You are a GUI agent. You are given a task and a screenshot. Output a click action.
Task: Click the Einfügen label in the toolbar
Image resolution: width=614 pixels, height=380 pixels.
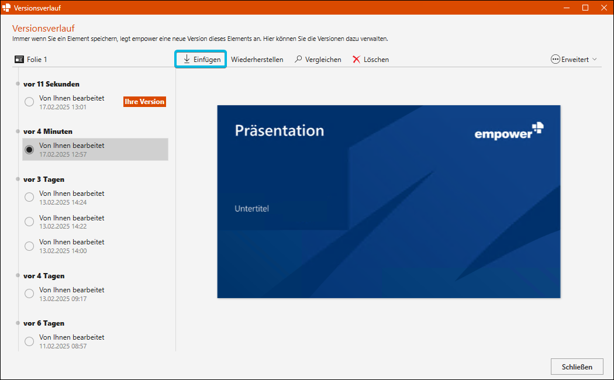207,60
